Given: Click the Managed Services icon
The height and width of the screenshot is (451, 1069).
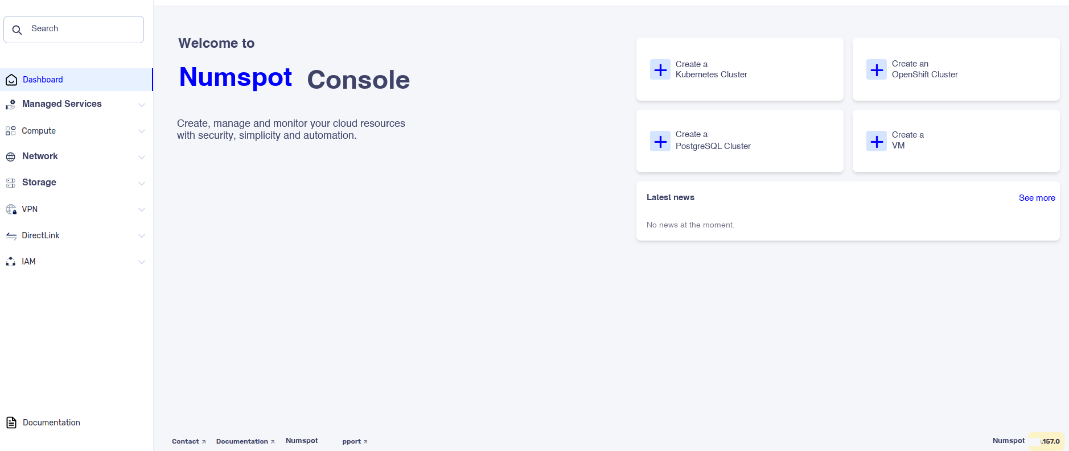Looking at the screenshot, I should click(x=11, y=105).
